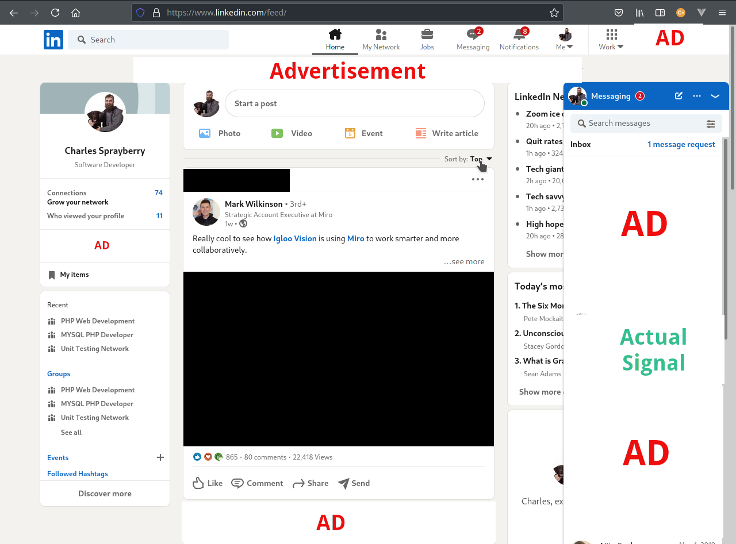Create an Event from post box

tap(363, 133)
